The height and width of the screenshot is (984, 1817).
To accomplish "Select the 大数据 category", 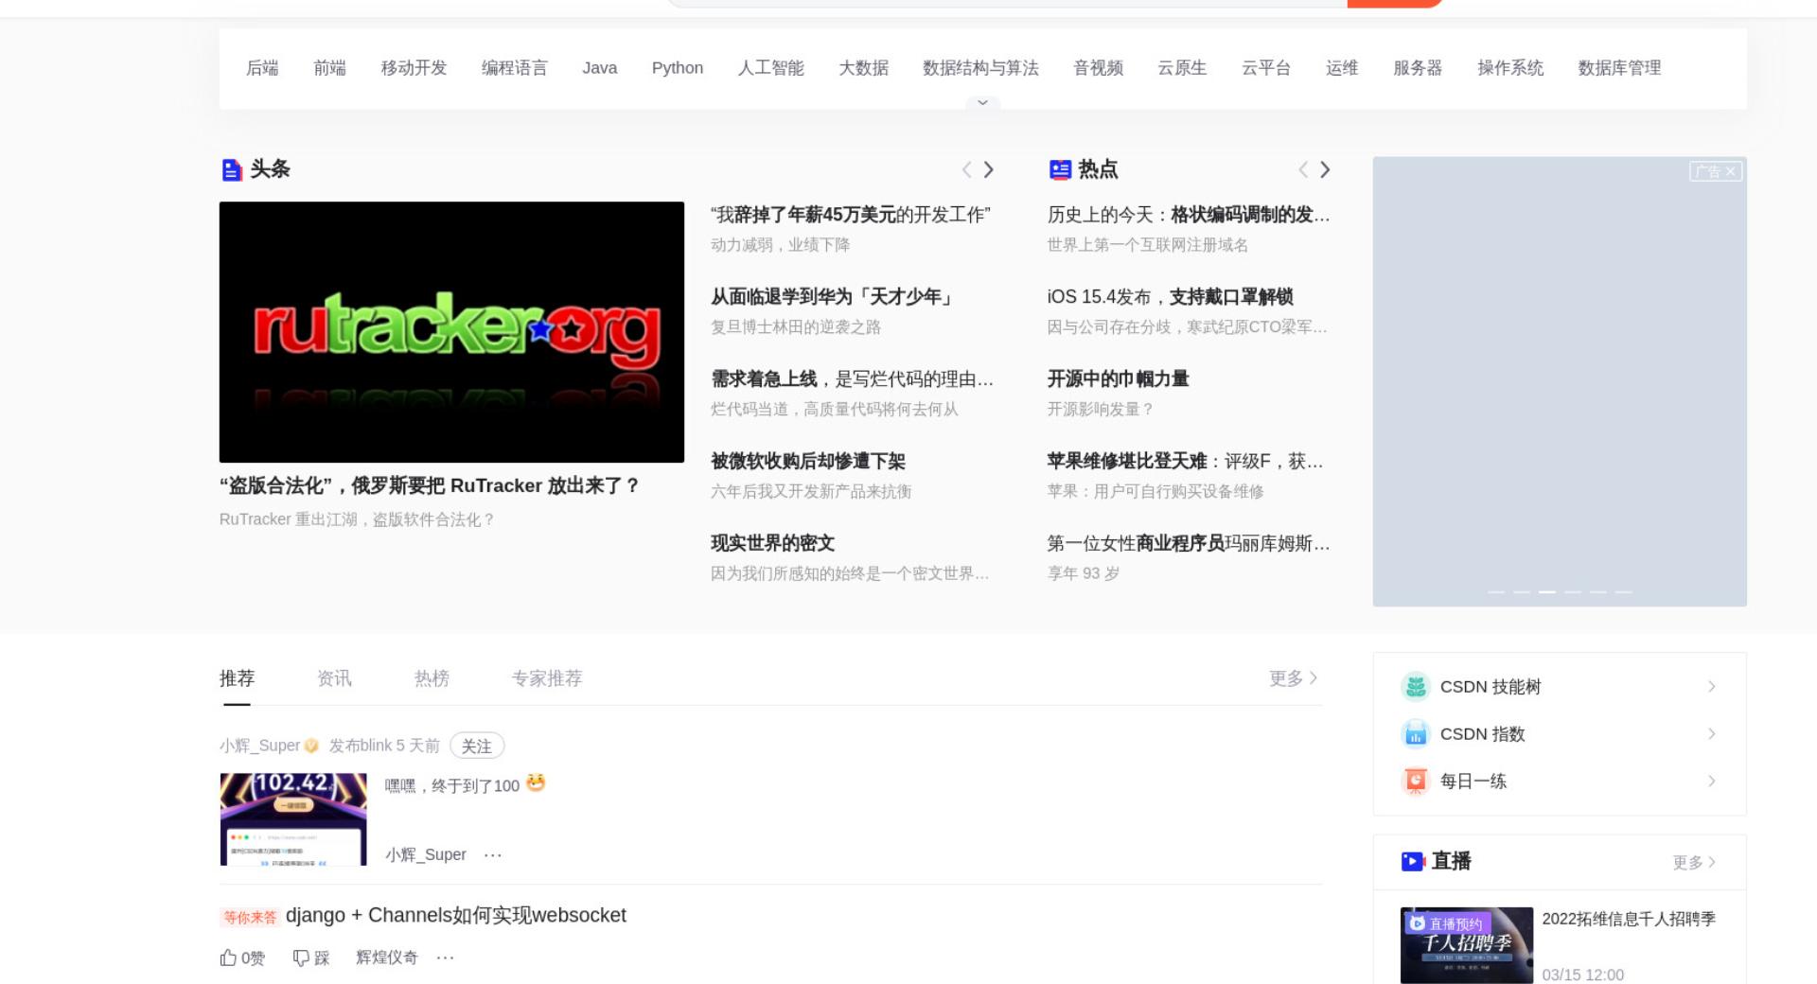I will tap(863, 68).
